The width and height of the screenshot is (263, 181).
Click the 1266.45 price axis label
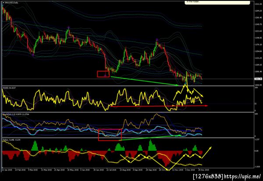point(259,18)
